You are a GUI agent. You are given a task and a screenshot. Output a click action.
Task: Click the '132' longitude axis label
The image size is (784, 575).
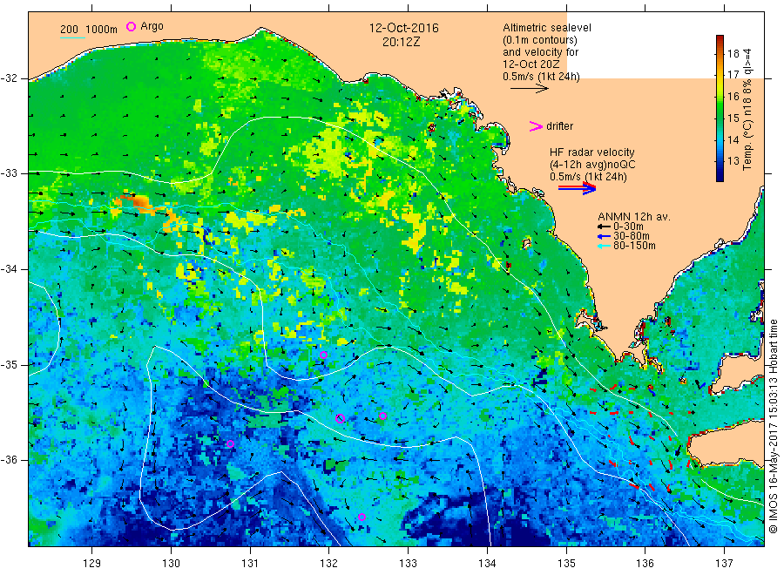[329, 563]
